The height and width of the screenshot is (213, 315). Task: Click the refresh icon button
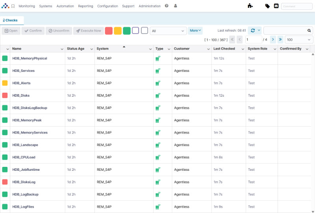[253, 30]
